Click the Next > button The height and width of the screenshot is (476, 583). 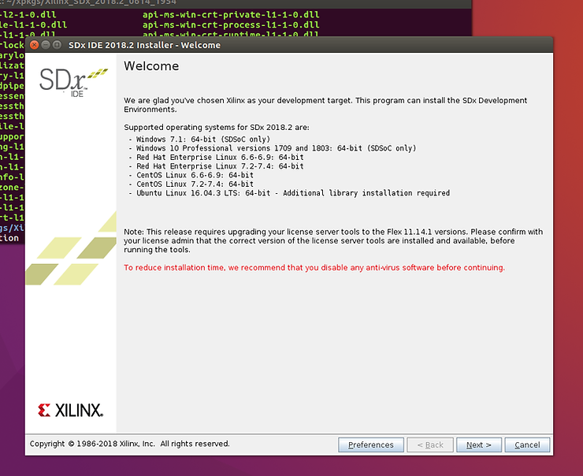[x=478, y=444]
